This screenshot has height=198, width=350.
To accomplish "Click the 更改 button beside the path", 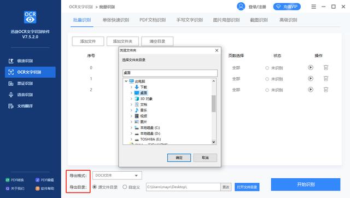I will tap(226, 187).
